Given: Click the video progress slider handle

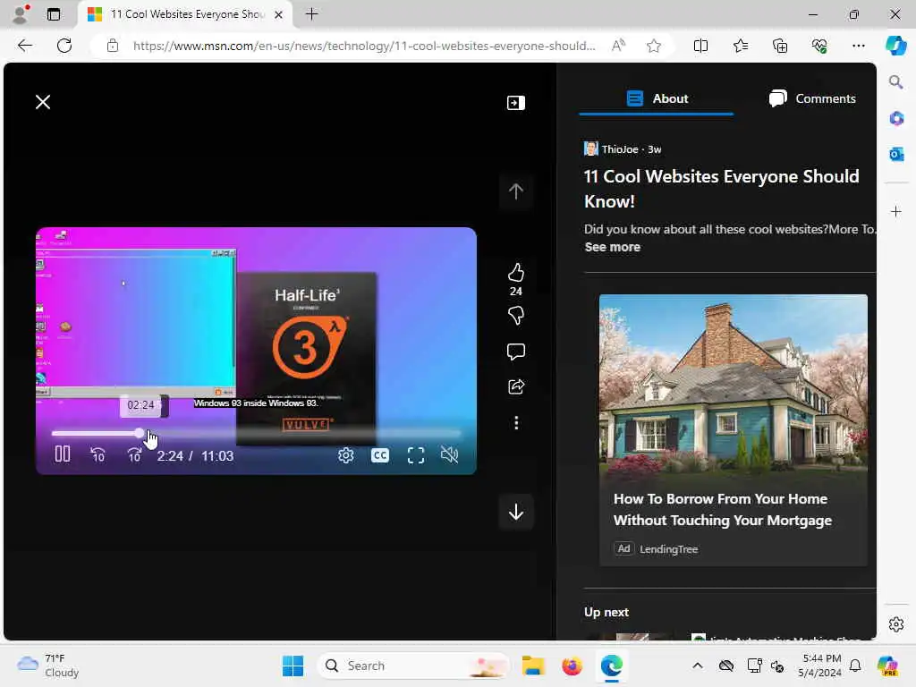Looking at the screenshot, I should pos(139,433).
